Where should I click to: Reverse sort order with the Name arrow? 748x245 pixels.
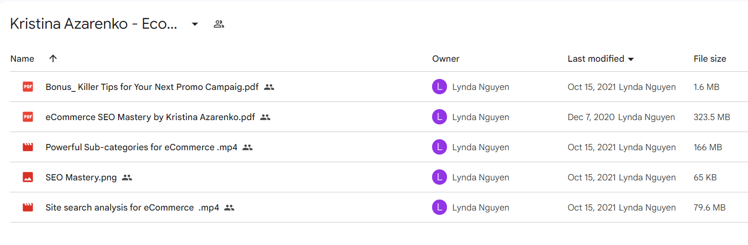pyautogui.click(x=53, y=58)
